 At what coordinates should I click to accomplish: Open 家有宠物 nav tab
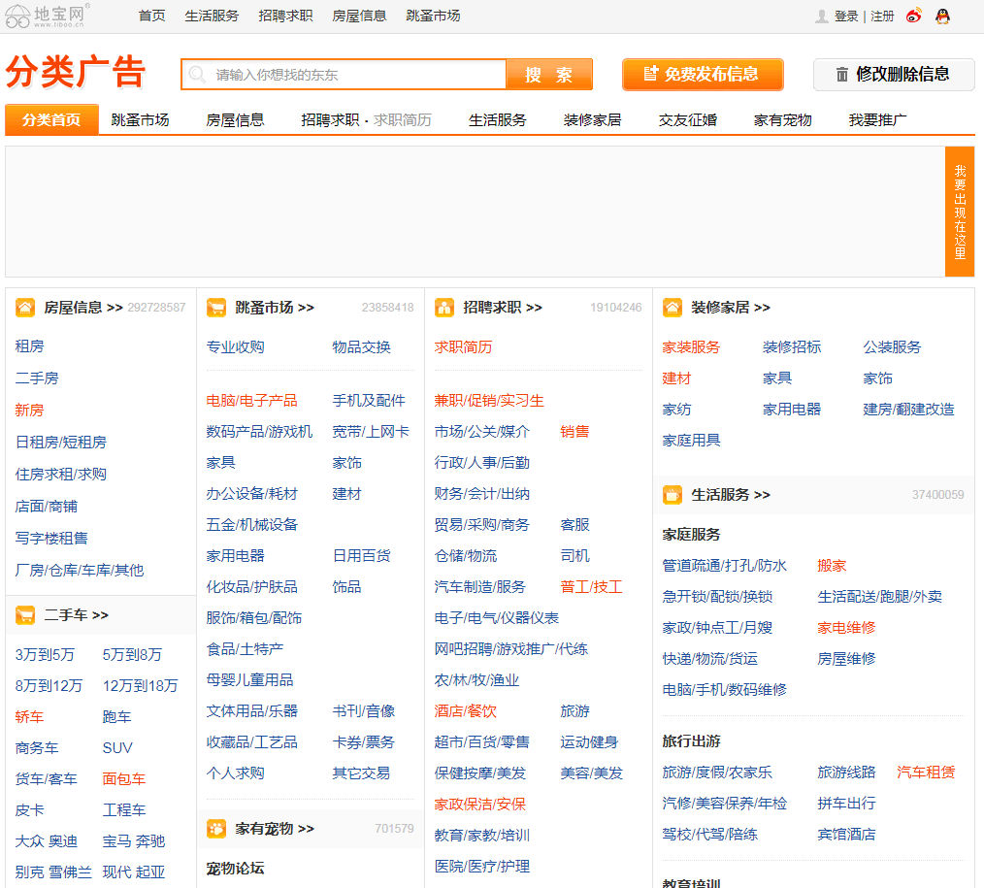[782, 120]
